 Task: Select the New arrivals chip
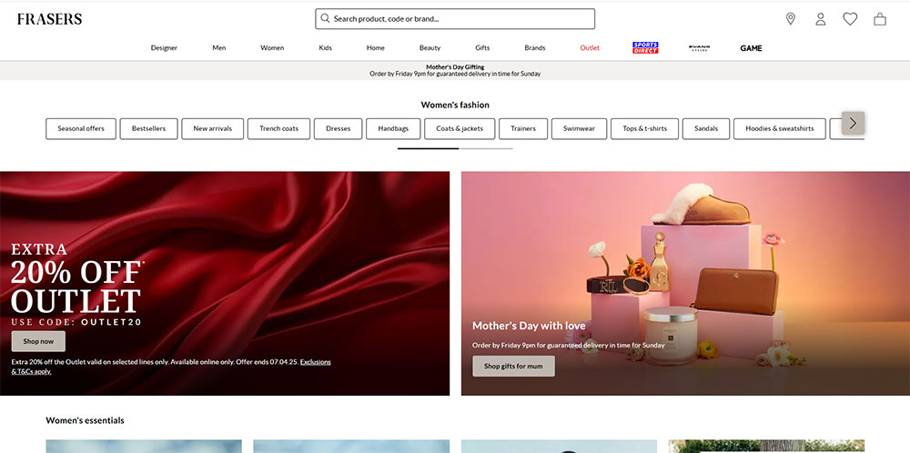(212, 129)
